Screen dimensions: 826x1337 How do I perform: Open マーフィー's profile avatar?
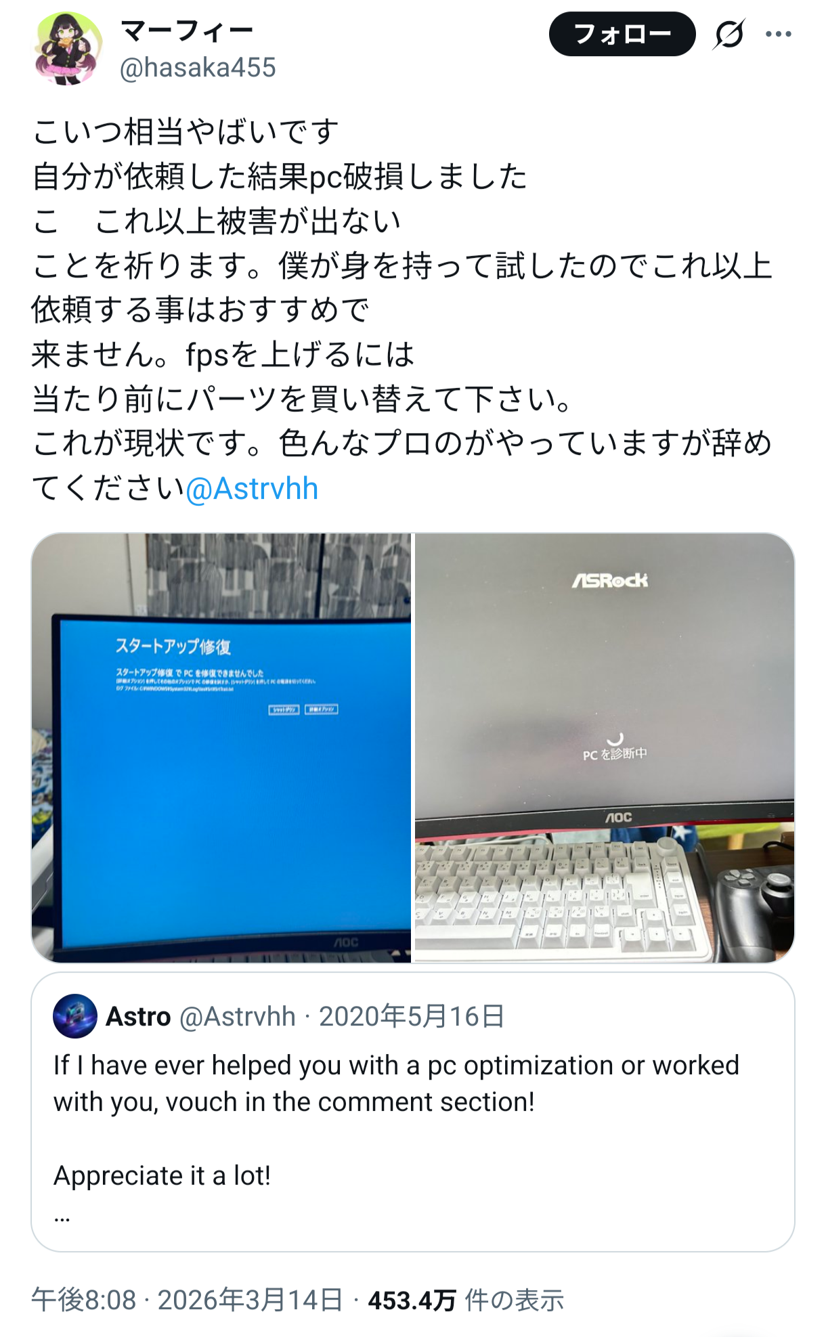point(68,49)
